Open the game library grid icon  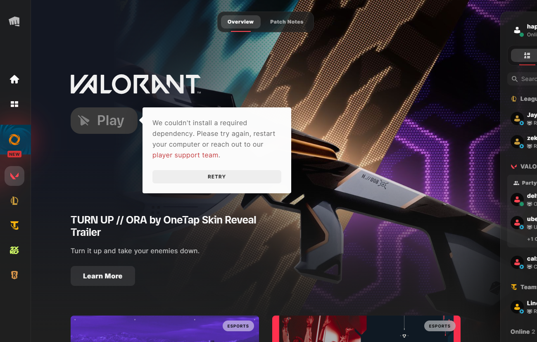[x=14, y=104]
